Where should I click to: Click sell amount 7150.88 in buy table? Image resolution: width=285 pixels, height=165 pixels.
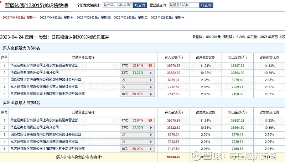(237, 94)
